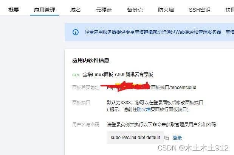Open the 概要 tab
Image resolution: width=234 pixels, height=155 pixels.
(14, 10)
